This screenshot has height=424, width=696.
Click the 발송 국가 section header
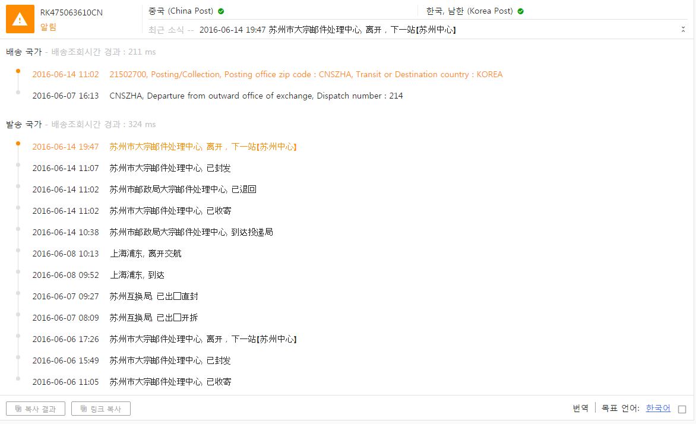tap(24, 124)
